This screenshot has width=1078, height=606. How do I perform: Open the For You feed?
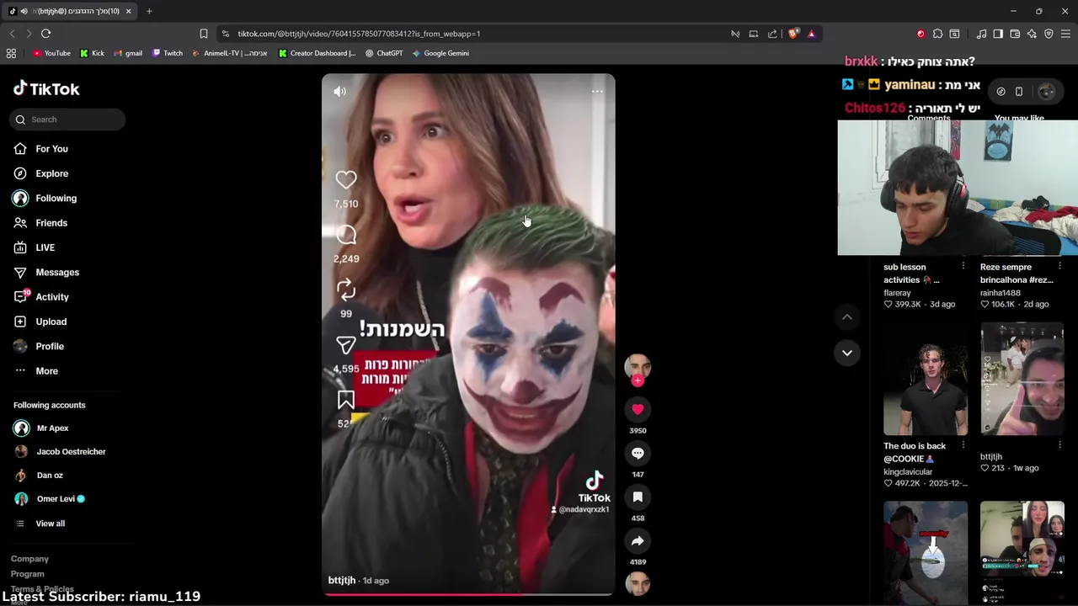point(51,149)
